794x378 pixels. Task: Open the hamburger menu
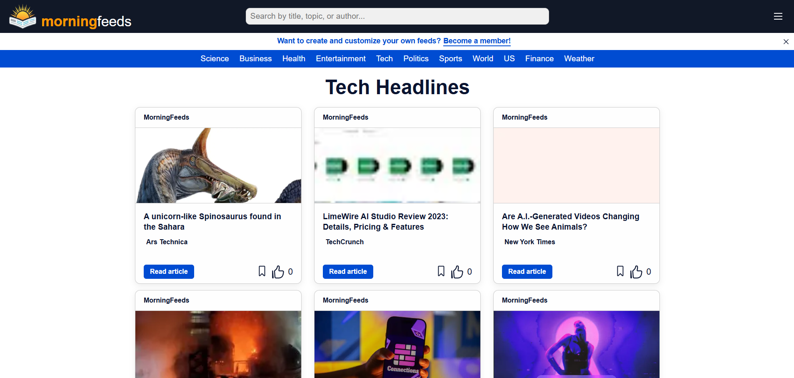[778, 16]
